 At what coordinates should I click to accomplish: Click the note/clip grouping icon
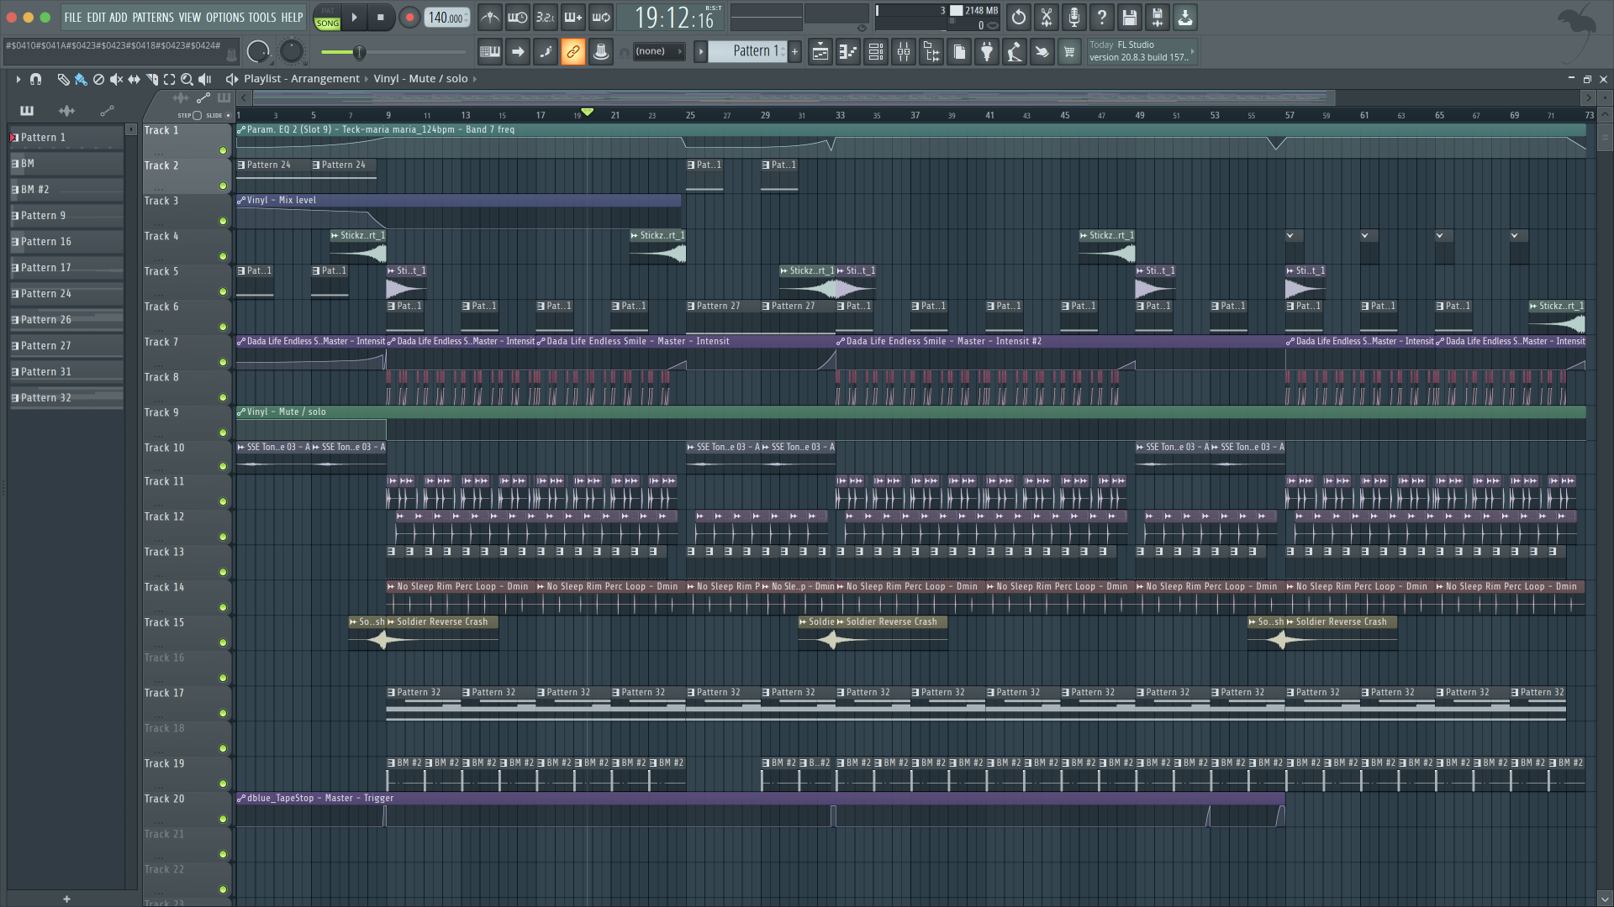601,52
